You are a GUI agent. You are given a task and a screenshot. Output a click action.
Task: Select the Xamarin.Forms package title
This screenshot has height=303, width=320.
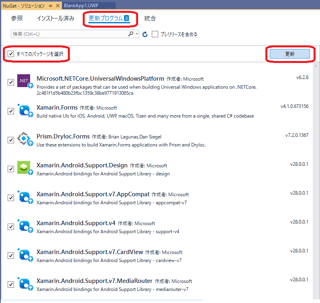coord(57,107)
